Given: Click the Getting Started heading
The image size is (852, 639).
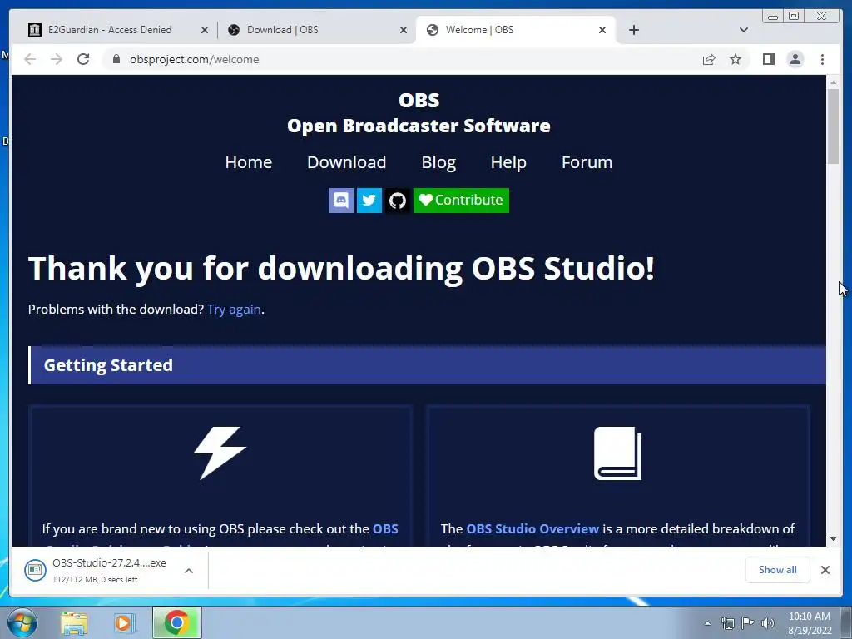Looking at the screenshot, I should (x=108, y=365).
